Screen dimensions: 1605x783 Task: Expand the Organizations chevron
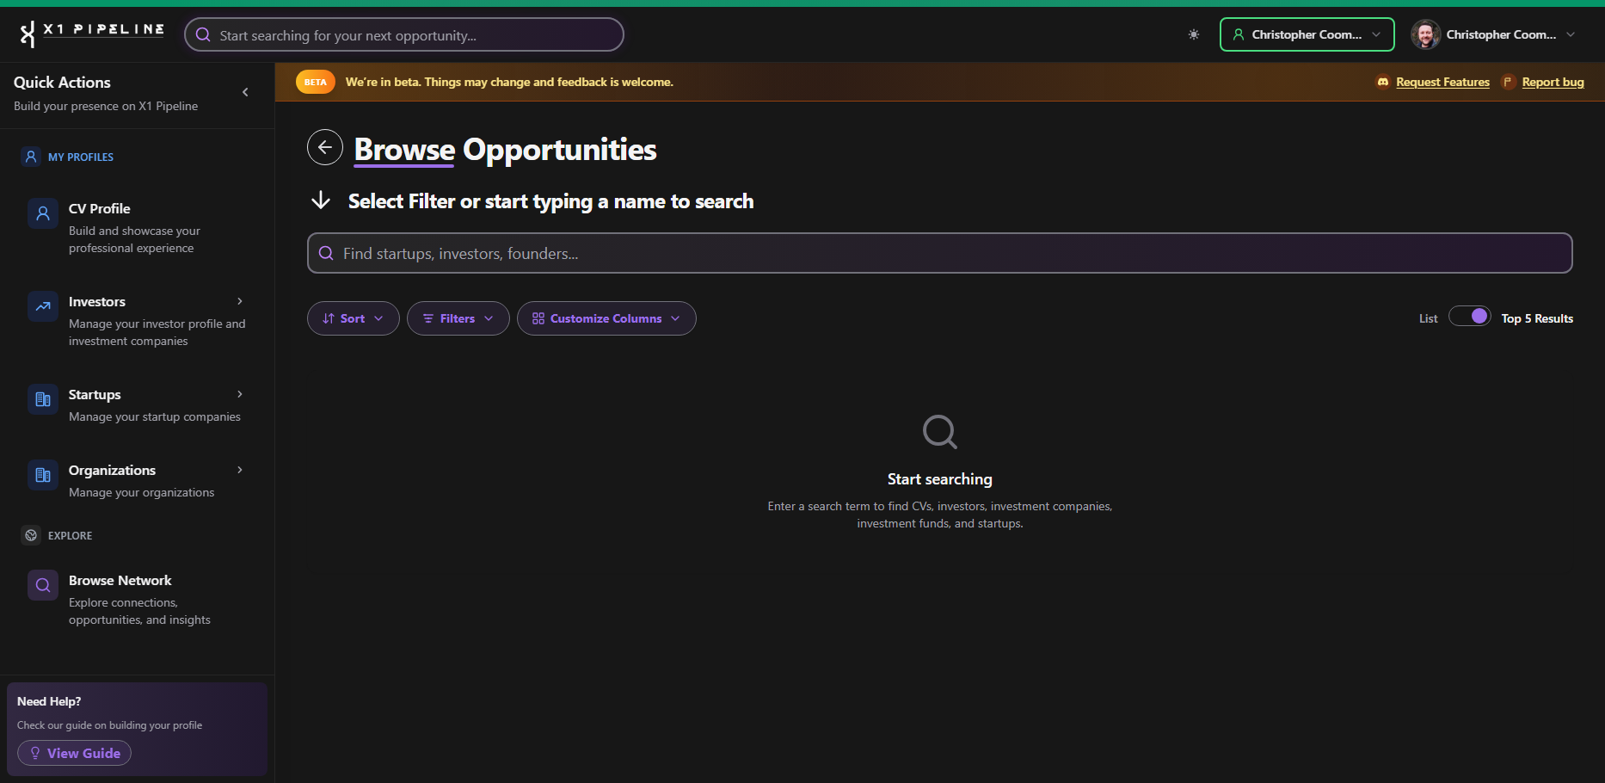[240, 470]
